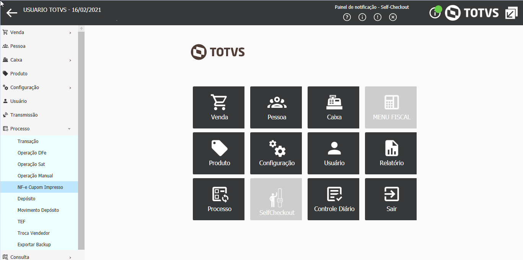Open the Usuário person tile
This screenshot has width=523, height=260.
point(333,153)
